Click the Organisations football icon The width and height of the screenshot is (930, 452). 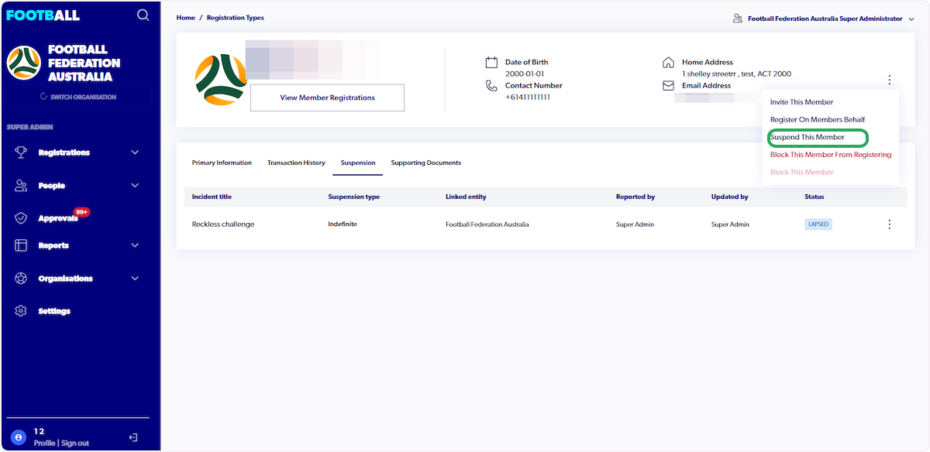coord(21,279)
